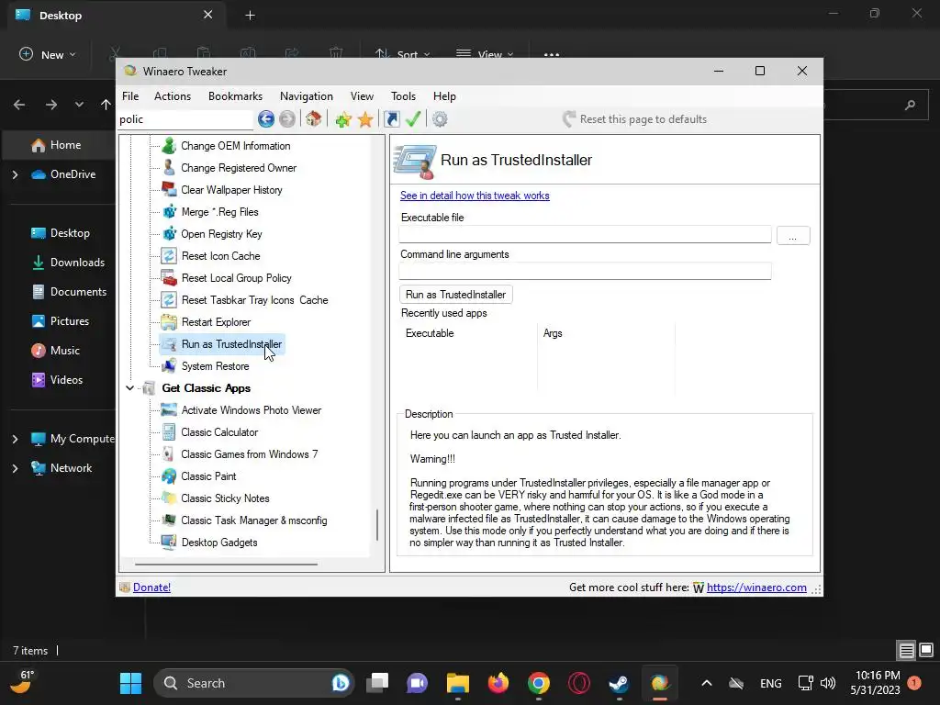Viewport: 940px width, 705px height.
Task: Click the Executable file input field
Action: pos(585,234)
